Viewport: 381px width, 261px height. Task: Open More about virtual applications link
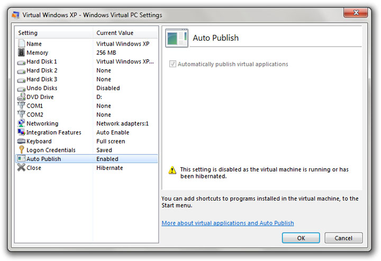point(228,223)
